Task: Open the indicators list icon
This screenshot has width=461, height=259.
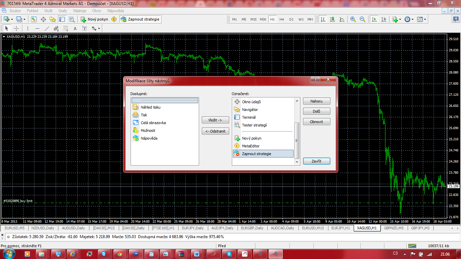Action: [x=395, y=19]
